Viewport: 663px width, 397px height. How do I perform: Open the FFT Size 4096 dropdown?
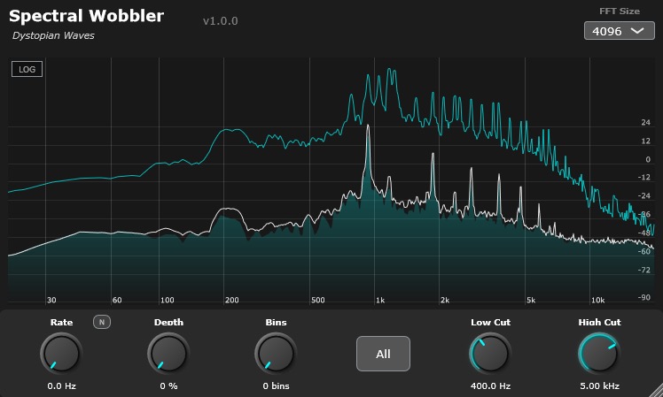point(619,31)
